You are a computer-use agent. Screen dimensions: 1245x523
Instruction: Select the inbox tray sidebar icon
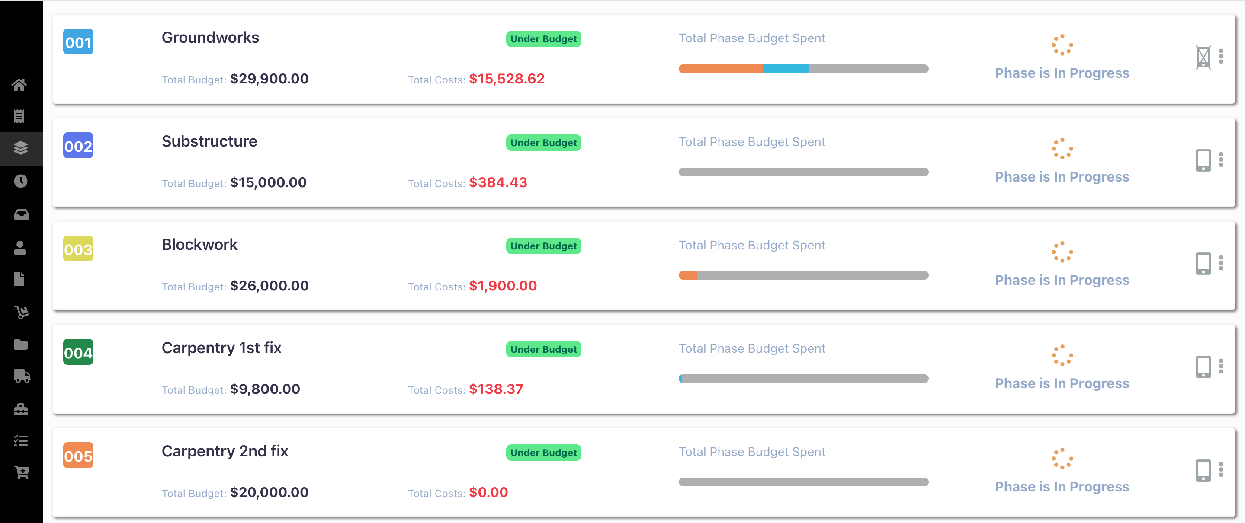click(x=19, y=214)
